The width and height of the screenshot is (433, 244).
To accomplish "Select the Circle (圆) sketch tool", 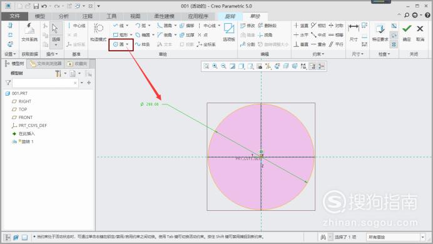I will [x=118, y=44].
